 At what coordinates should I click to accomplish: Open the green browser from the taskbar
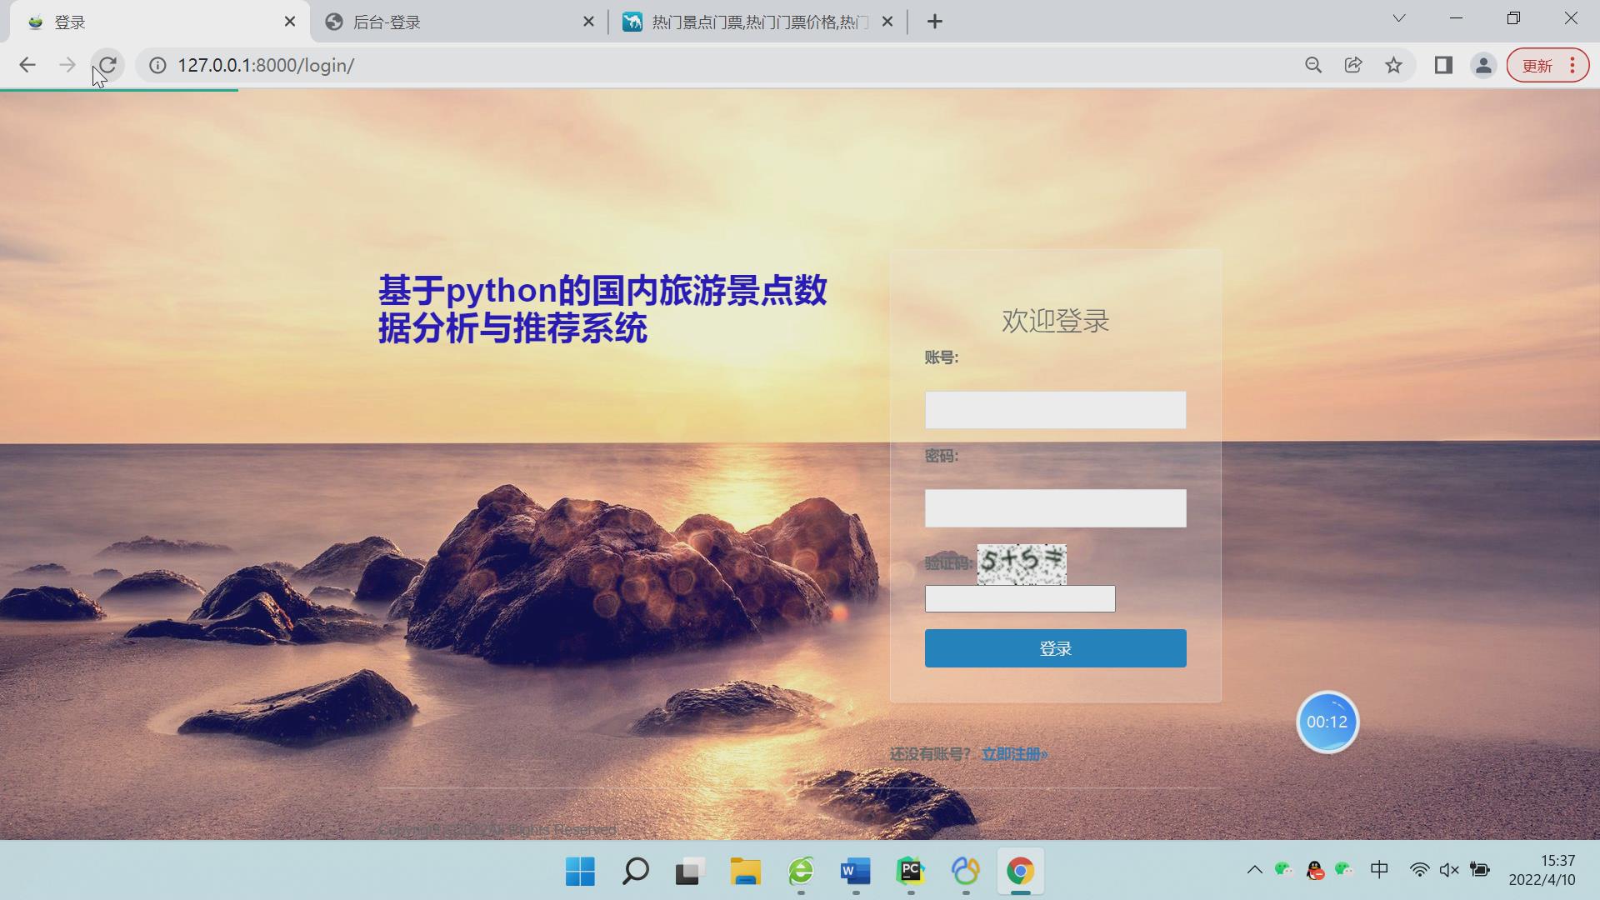coord(800,872)
